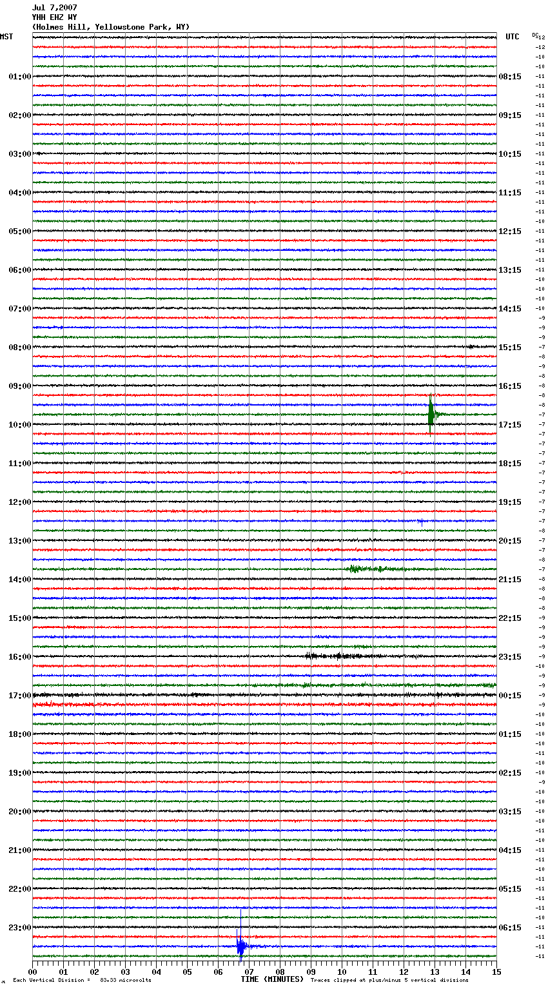The height and width of the screenshot is (989, 548).
Task: Select the 11:00 MST time label
Action: coord(20,464)
